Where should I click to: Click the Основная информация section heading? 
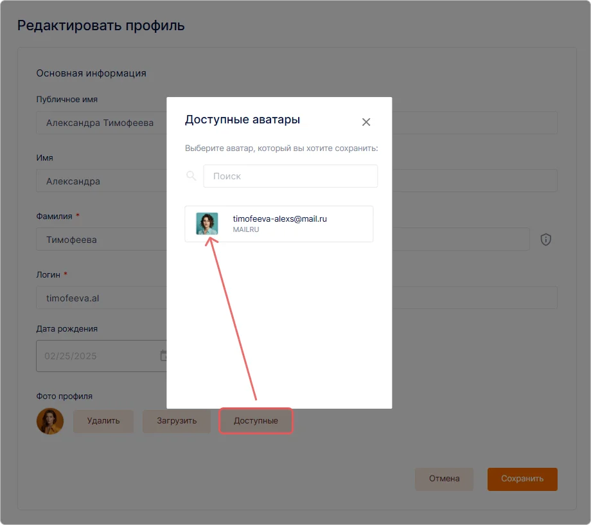pyautogui.click(x=91, y=73)
